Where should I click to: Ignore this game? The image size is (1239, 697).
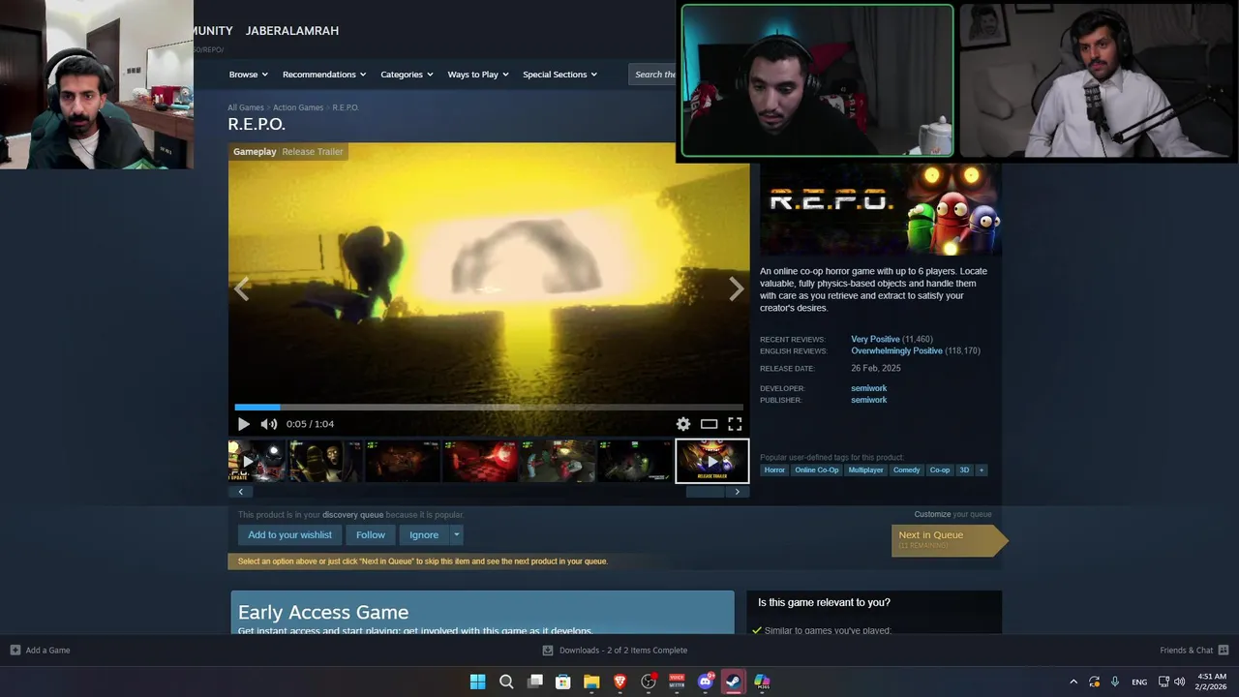click(424, 535)
